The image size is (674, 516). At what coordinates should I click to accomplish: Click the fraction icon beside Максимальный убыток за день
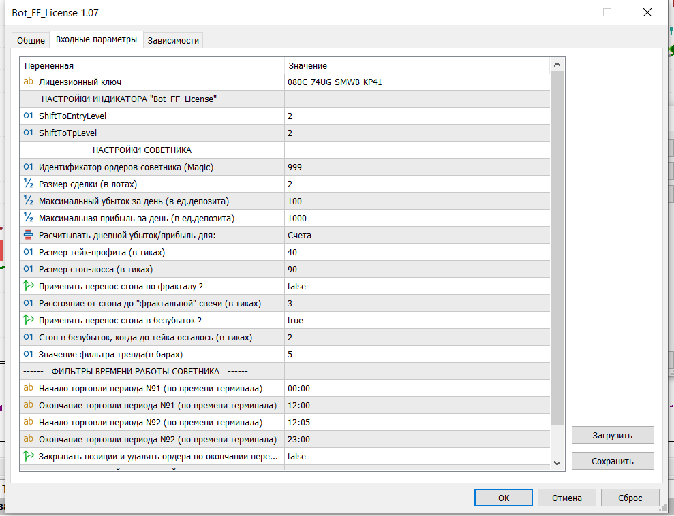click(29, 201)
